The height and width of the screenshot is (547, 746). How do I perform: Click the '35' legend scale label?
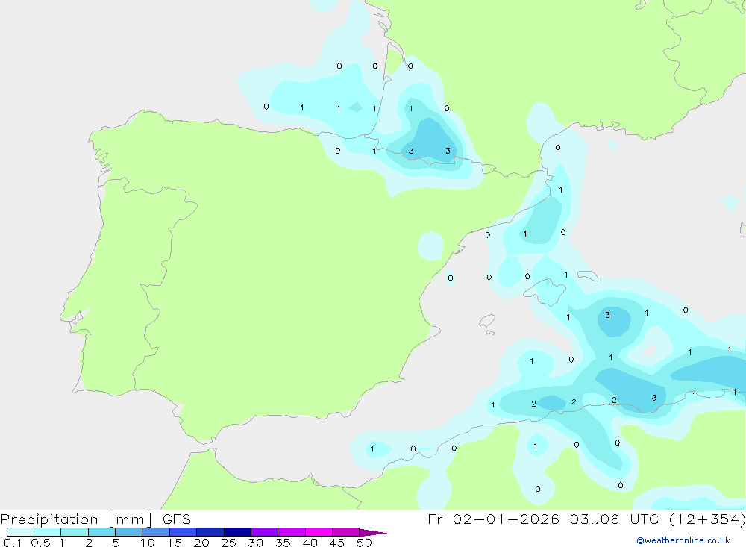tap(283, 543)
